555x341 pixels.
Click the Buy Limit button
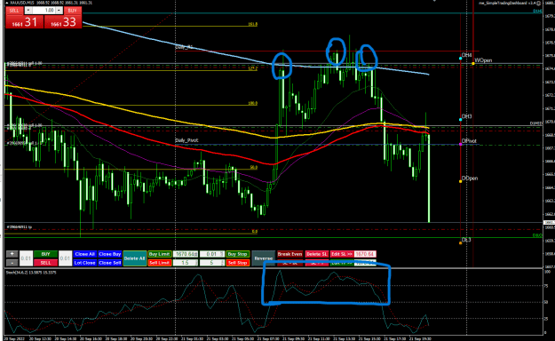[160, 254]
